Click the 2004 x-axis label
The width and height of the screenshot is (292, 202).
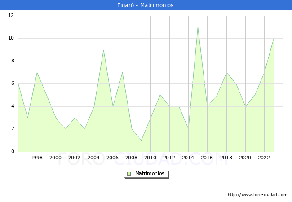pyautogui.click(x=94, y=158)
